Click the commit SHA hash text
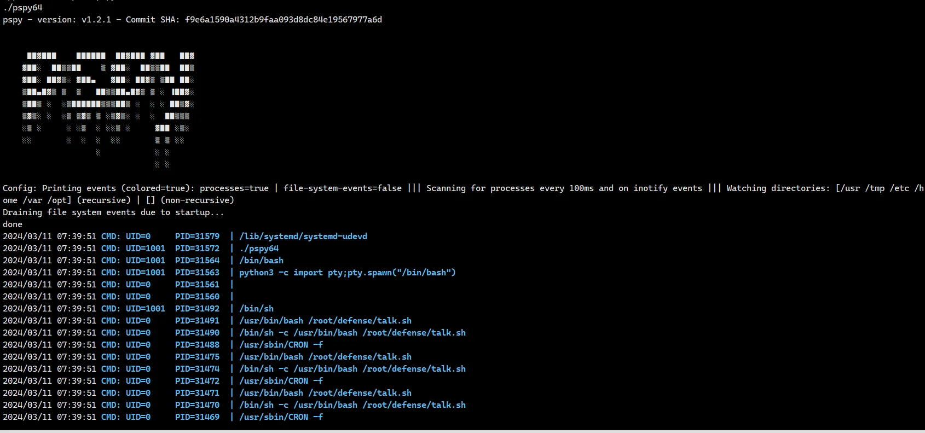Image resolution: width=925 pixels, height=433 pixels. (284, 20)
